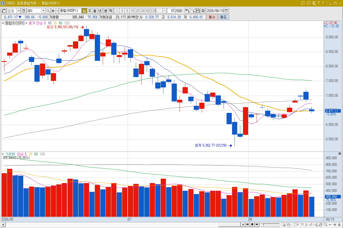Viewport: 343px width, 228px height.
Task: Click the arrow cursor chart icon in bottom bar
Action: pyautogui.click(x=298, y=225)
